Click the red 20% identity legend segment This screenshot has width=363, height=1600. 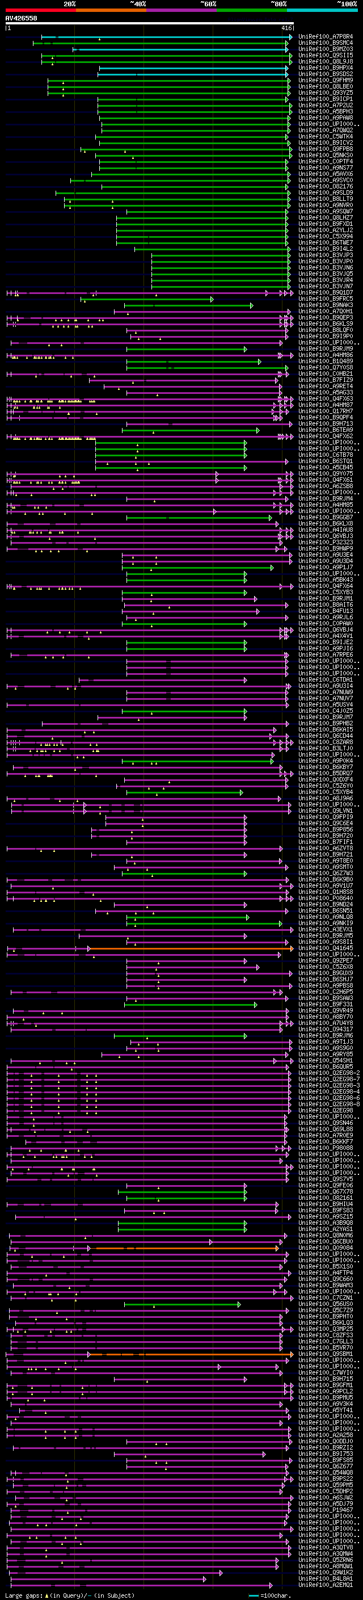40,10
